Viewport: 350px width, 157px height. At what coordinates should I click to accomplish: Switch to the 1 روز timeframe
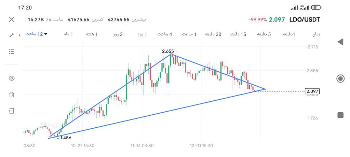143,34
